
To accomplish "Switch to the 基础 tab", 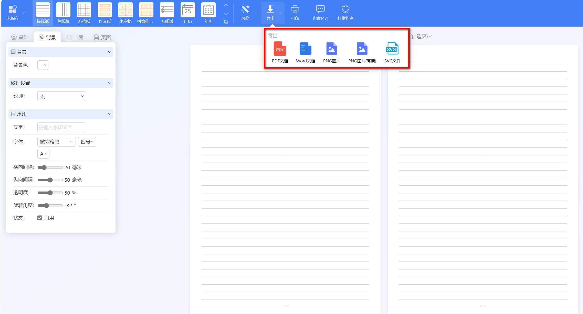I will click(20, 37).
